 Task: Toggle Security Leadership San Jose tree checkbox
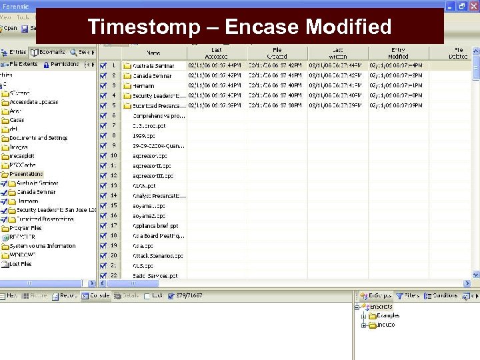pyautogui.click(x=4, y=211)
